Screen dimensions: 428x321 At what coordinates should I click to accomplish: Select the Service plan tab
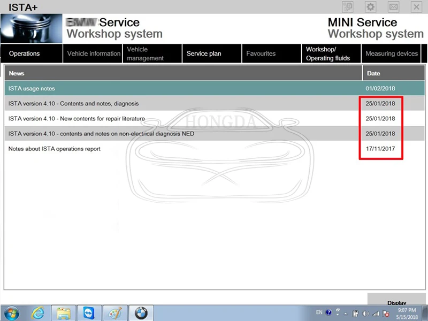212,53
